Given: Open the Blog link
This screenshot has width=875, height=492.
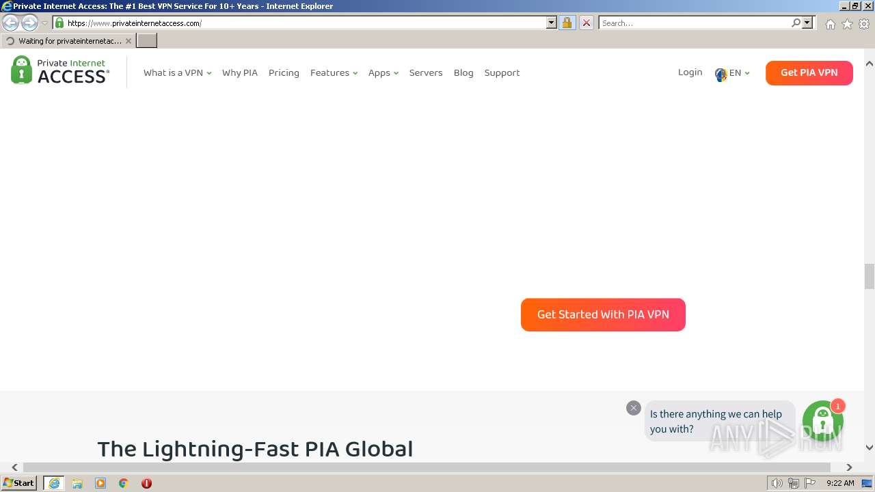Looking at the screenshot, I should (463, 73).
